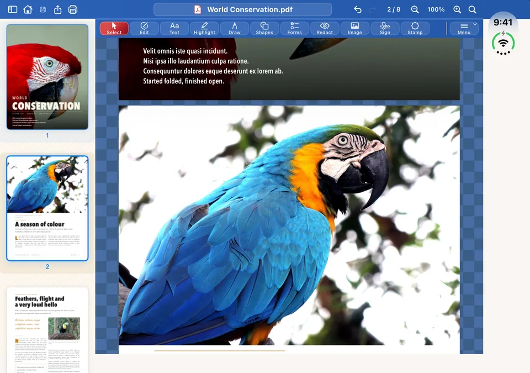Open page 1 thumbnail with red parrot

47,77
